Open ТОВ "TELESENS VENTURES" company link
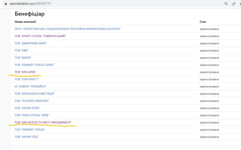Viewport: 241px width, 150px height. (32, 101)
